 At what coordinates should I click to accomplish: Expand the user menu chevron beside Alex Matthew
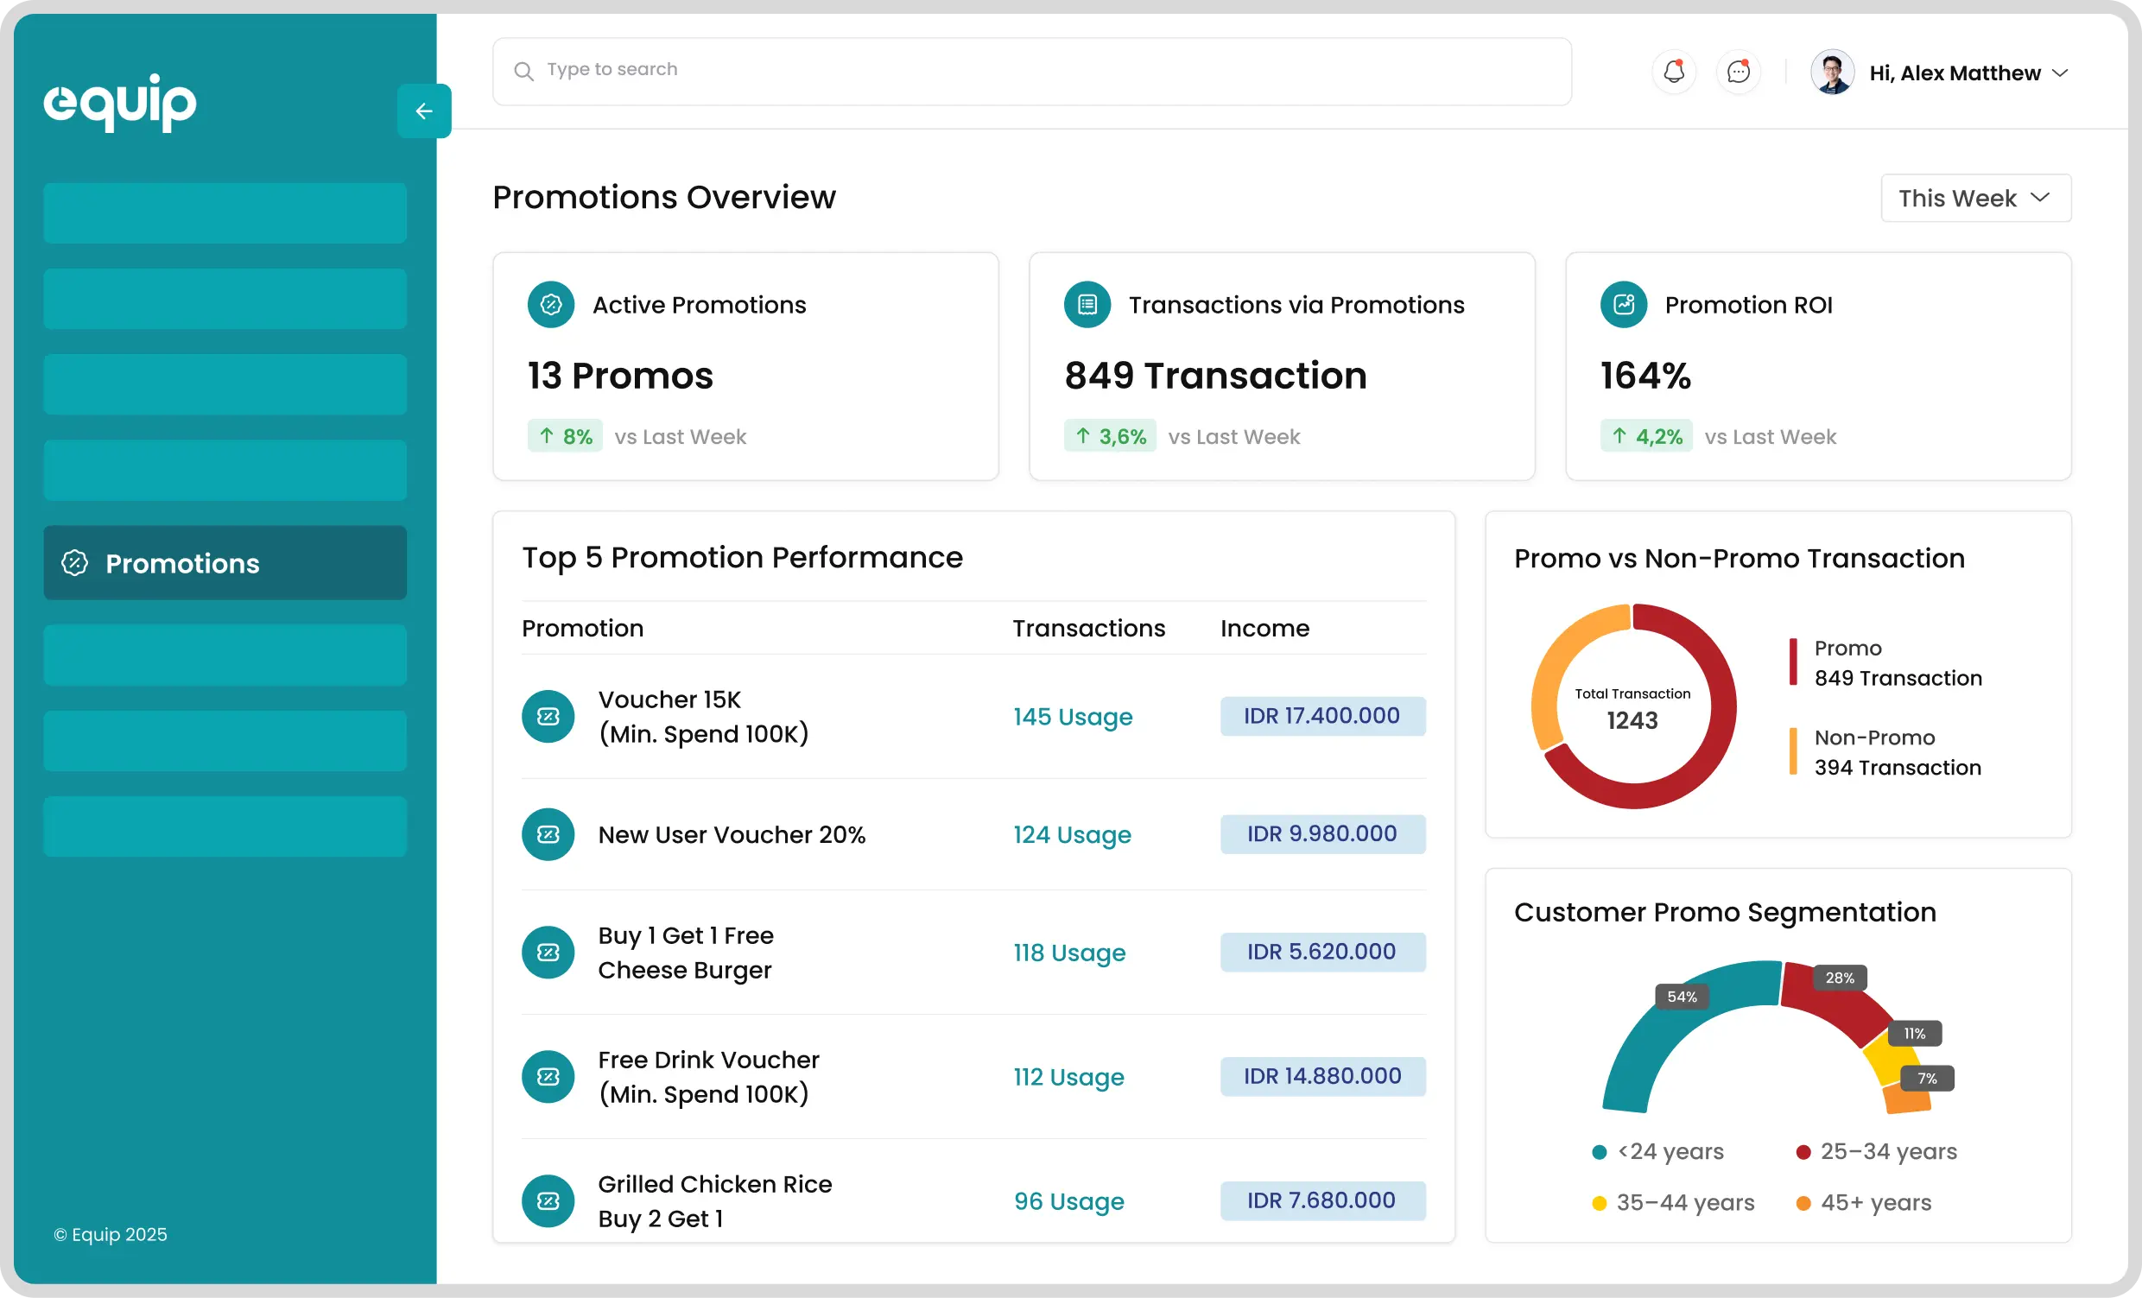point(2059,73)
